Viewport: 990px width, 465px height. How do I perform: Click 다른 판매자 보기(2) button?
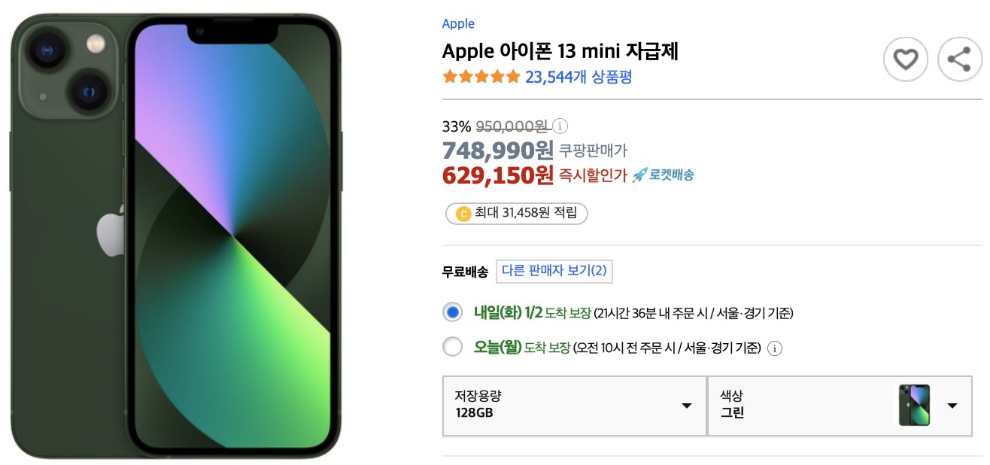pos(554,271)
